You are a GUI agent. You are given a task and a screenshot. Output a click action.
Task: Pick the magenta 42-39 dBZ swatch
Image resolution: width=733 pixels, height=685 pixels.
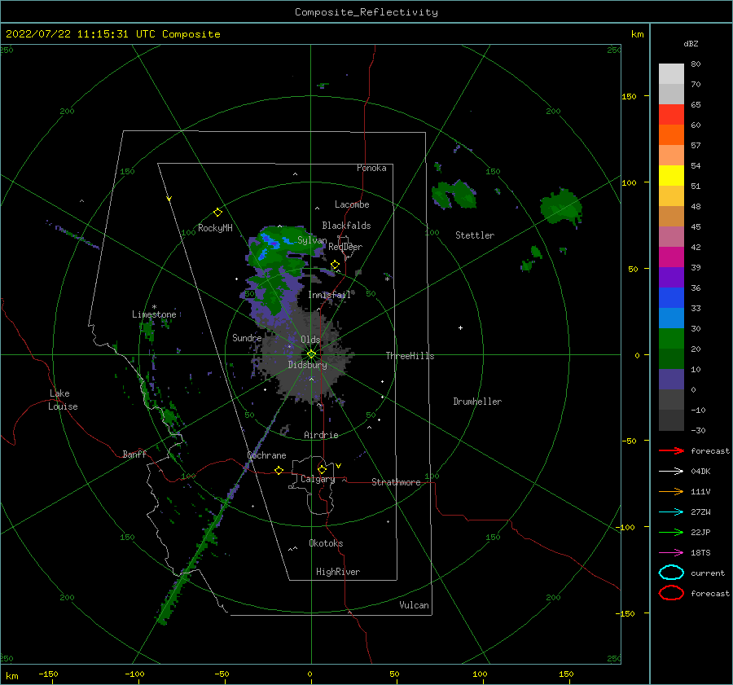click(x=671, y=257)
